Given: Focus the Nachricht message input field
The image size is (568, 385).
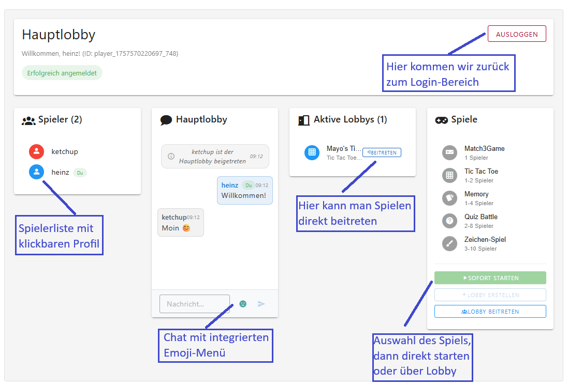Looking at the screenshot, I should click(195, 304).
